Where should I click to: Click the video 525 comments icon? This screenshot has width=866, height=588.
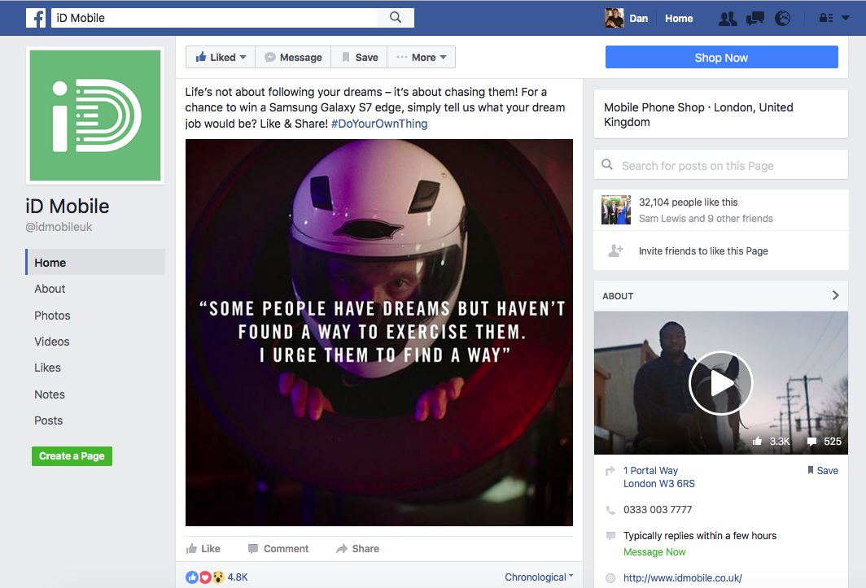811,441
